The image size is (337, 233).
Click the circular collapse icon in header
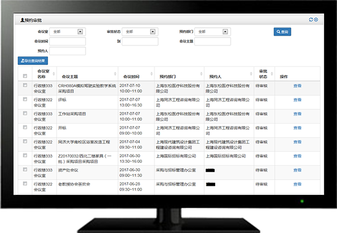(316, 20)
